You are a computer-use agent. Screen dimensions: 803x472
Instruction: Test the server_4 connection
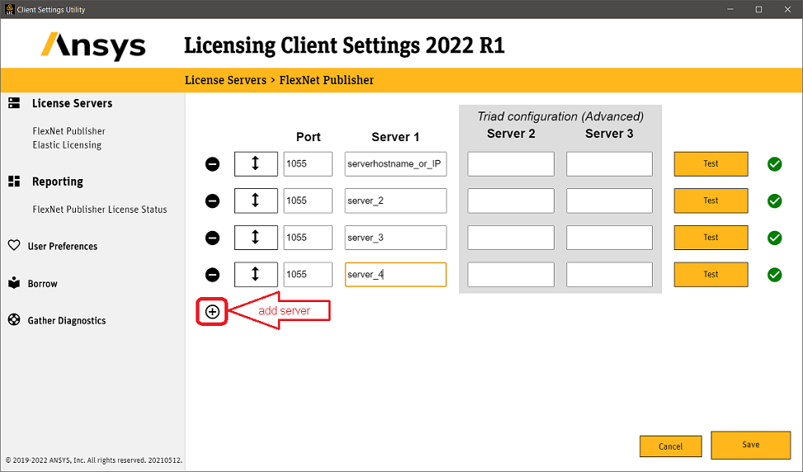(711, 275)
